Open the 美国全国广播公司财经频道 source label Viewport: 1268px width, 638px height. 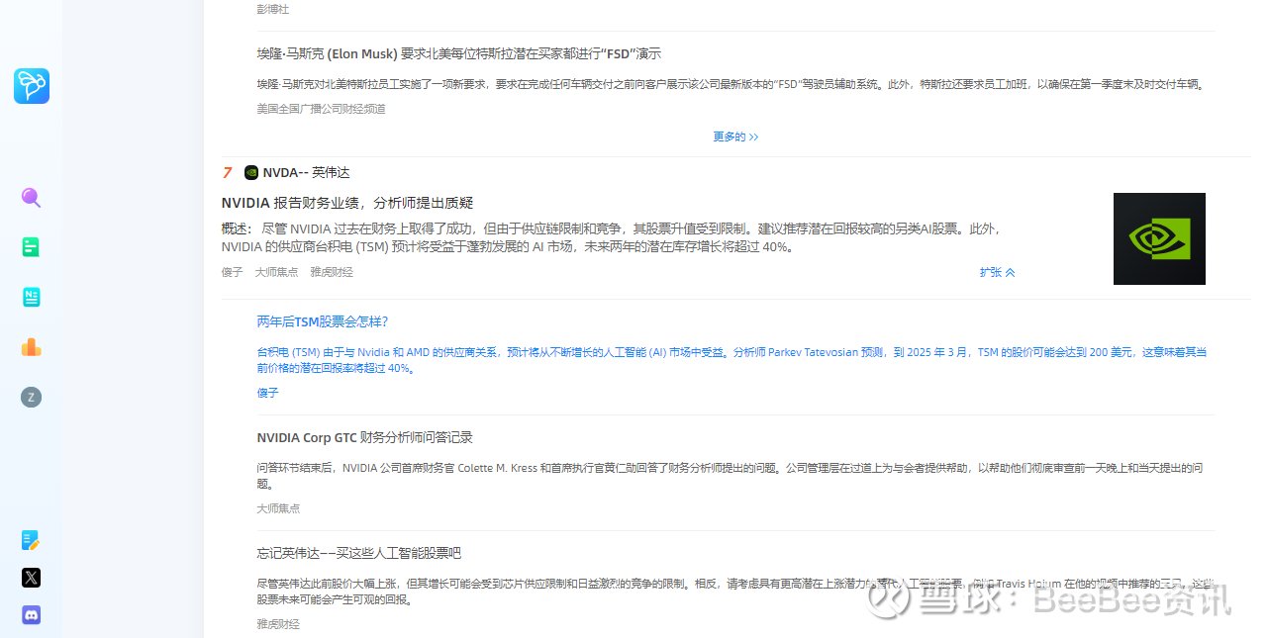pos(321,108)
